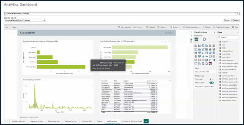
Task: Open the Buttons dropdown
Action: tap(175, 27)
